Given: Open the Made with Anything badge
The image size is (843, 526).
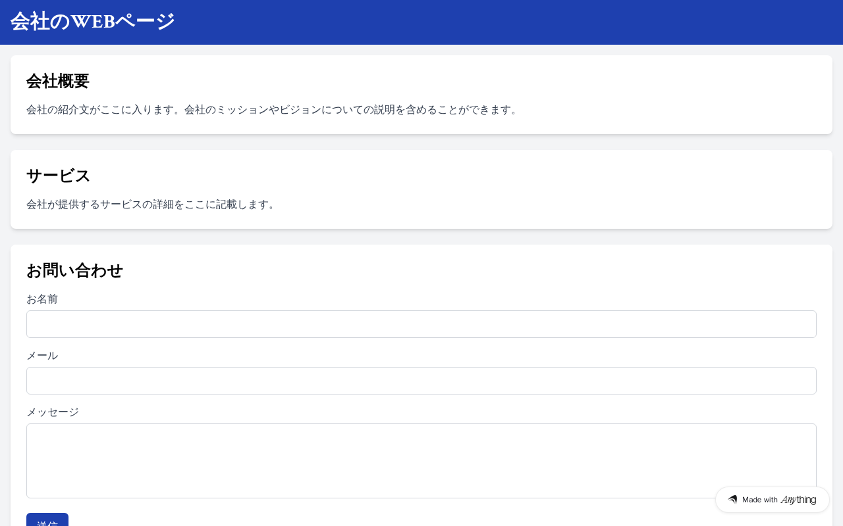Looking at the screenshot, I should [772, 500].
